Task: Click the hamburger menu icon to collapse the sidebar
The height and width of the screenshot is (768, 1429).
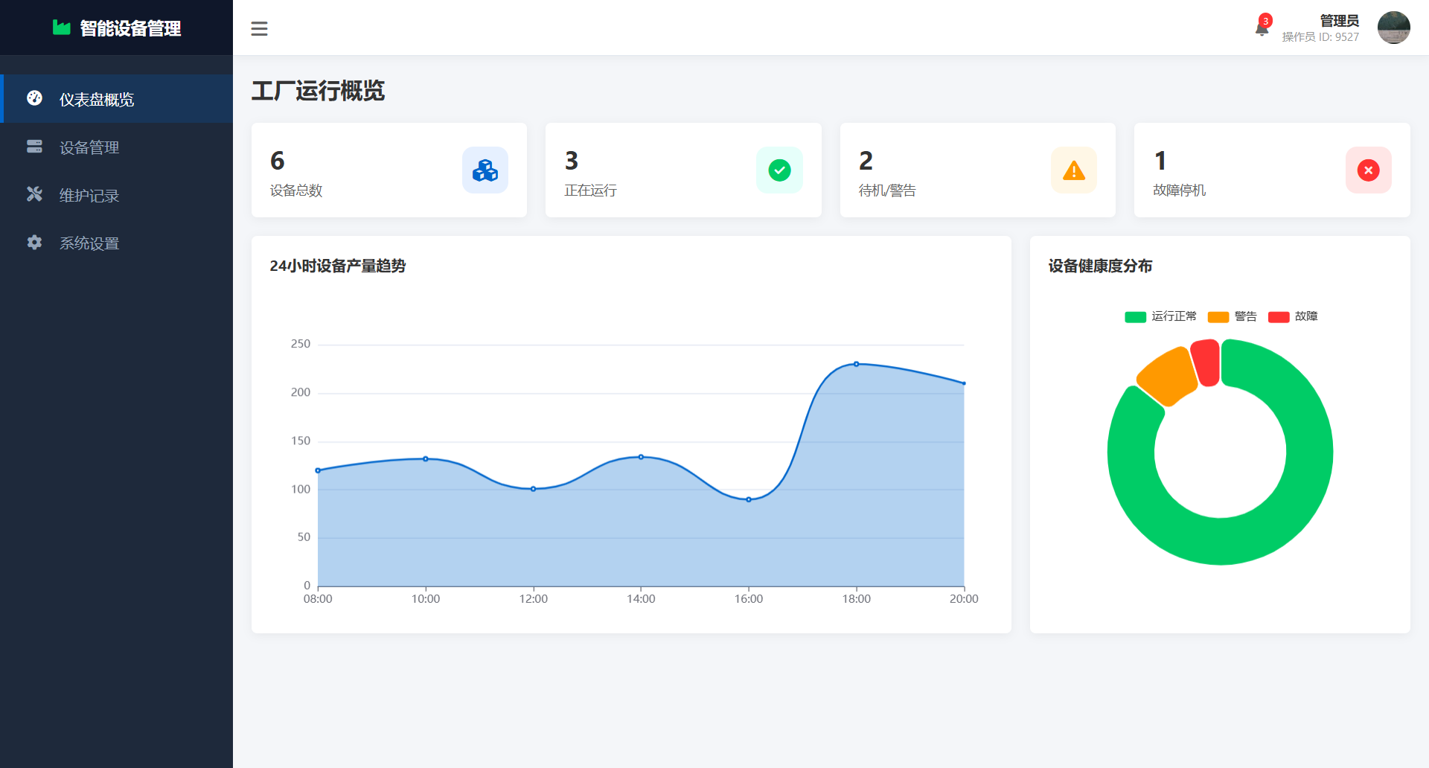Action: coord(259,28)
